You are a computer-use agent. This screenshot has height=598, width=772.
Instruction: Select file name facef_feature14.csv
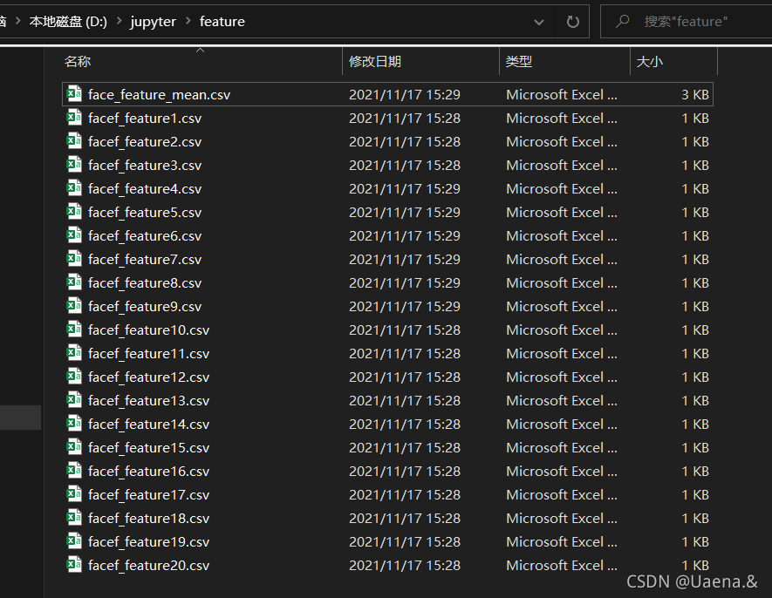coord(148,425)
